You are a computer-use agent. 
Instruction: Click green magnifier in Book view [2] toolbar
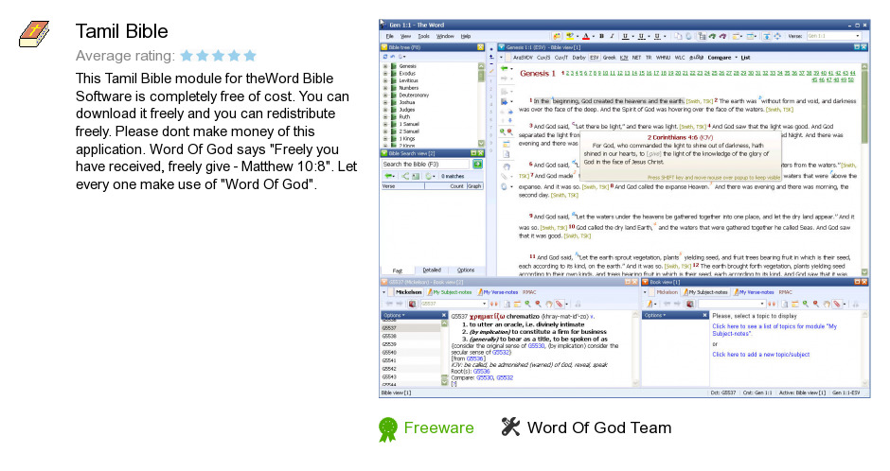(x=527, y=304)
